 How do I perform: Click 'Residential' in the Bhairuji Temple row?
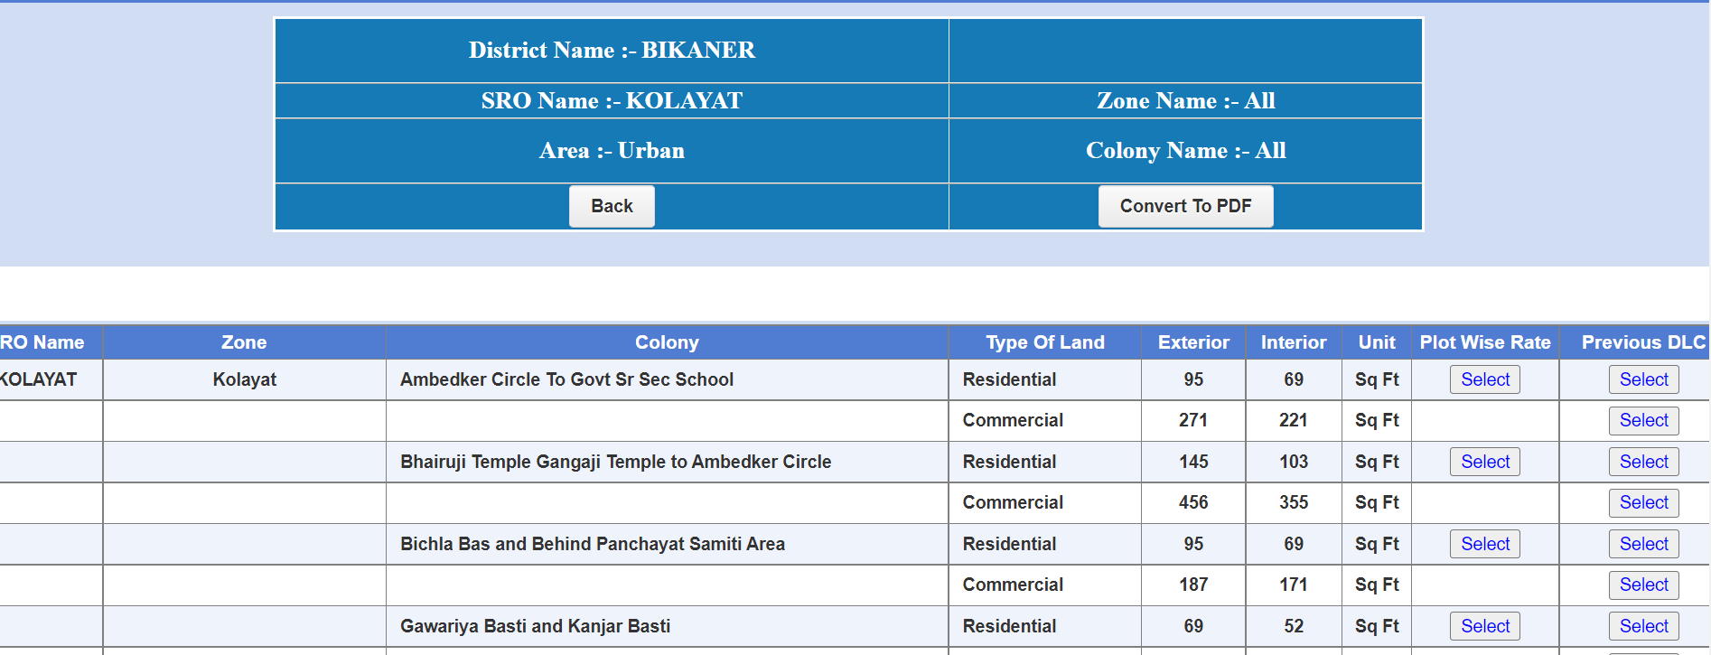(1009, 462)
